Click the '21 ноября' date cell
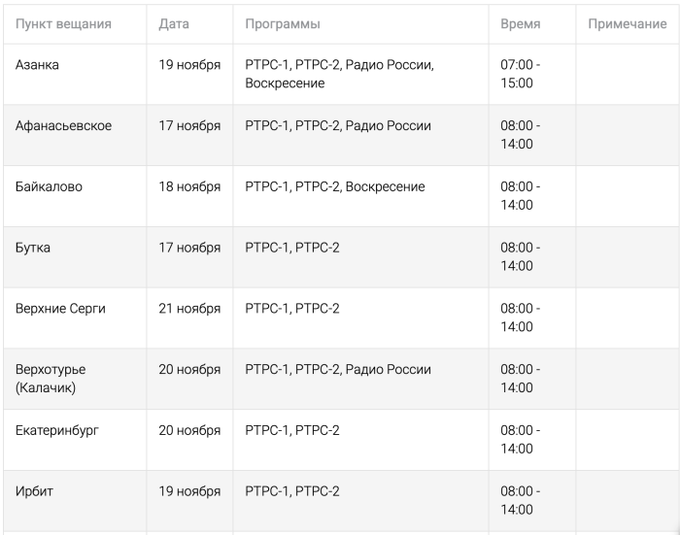Screen dimensions: 680x535 point(189,309)
